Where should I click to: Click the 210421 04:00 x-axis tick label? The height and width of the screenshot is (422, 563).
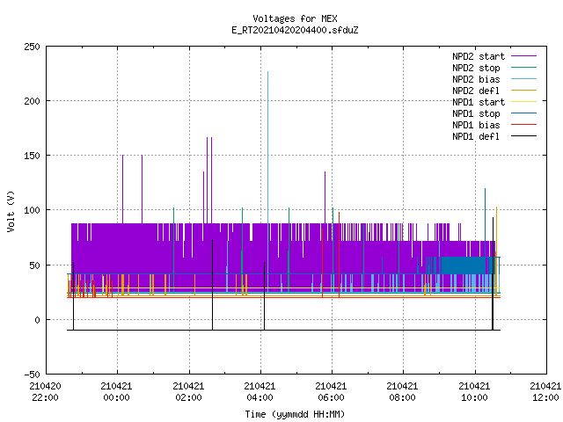(x=260, y=392)
